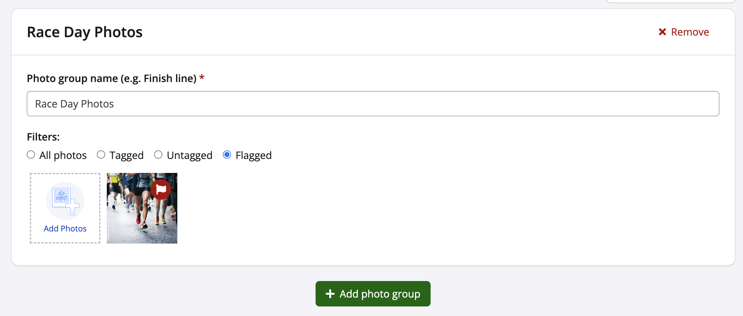Focus the Photo group name input field
743x316 pixels.
tap(373, 104)
